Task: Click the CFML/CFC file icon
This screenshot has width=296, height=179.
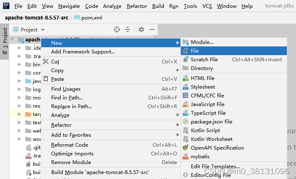Action: coord(185,95)
